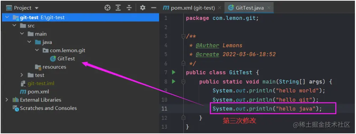
Task: Collapse the java folder chevron
Action: 30,42
